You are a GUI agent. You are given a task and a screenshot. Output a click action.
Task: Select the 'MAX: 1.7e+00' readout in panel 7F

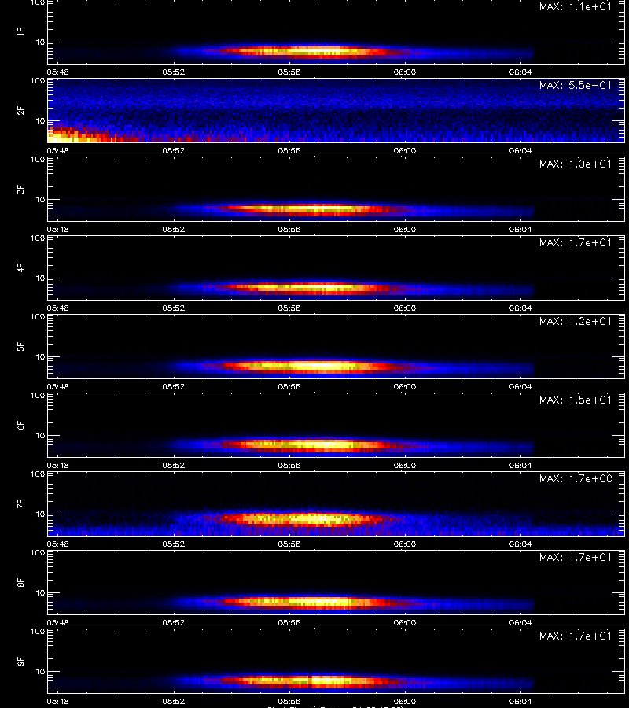pyautogui.click(x=576, y=478)
